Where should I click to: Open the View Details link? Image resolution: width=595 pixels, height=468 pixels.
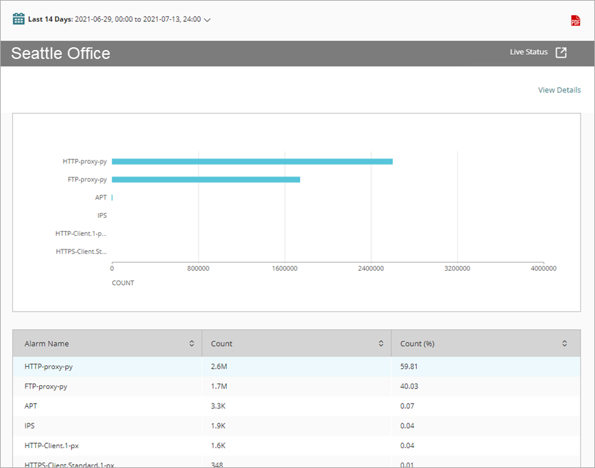[559, 90]
